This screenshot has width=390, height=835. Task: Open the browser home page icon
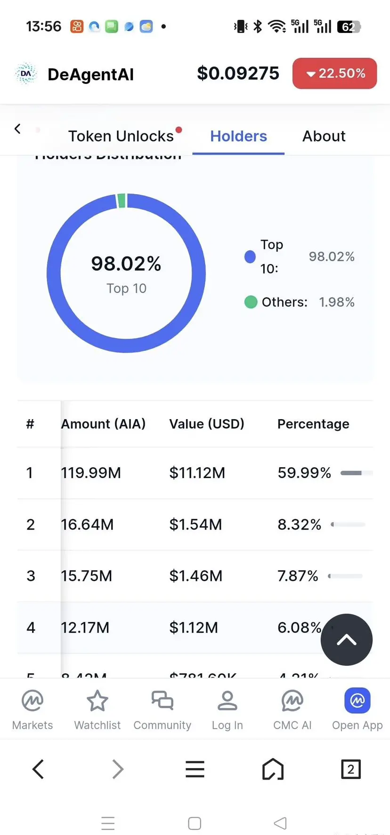[273, 769]
